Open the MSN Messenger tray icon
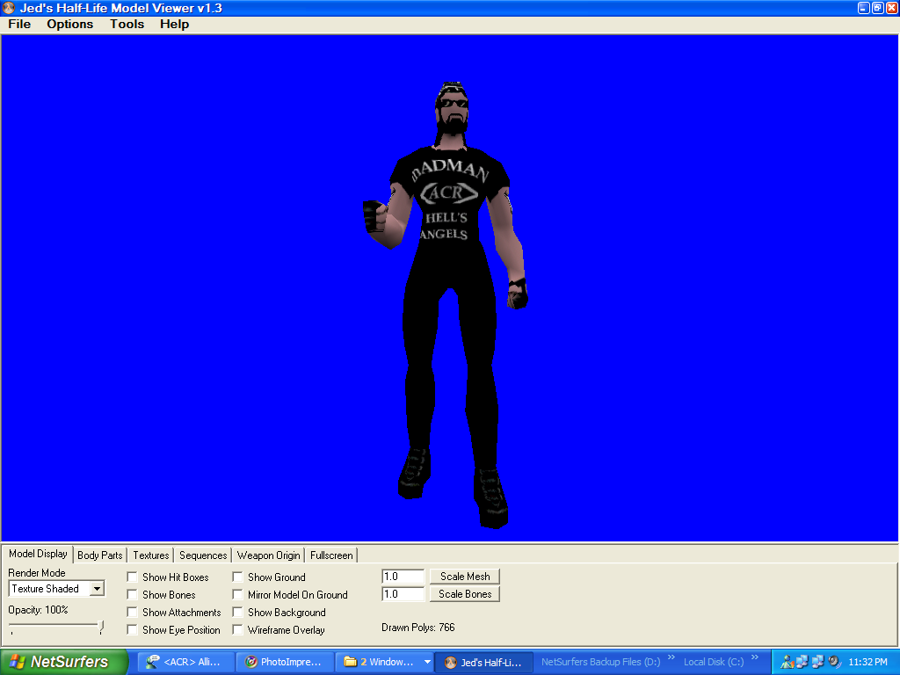The height and width of the screenshot is (675, 900). point(787,662)
